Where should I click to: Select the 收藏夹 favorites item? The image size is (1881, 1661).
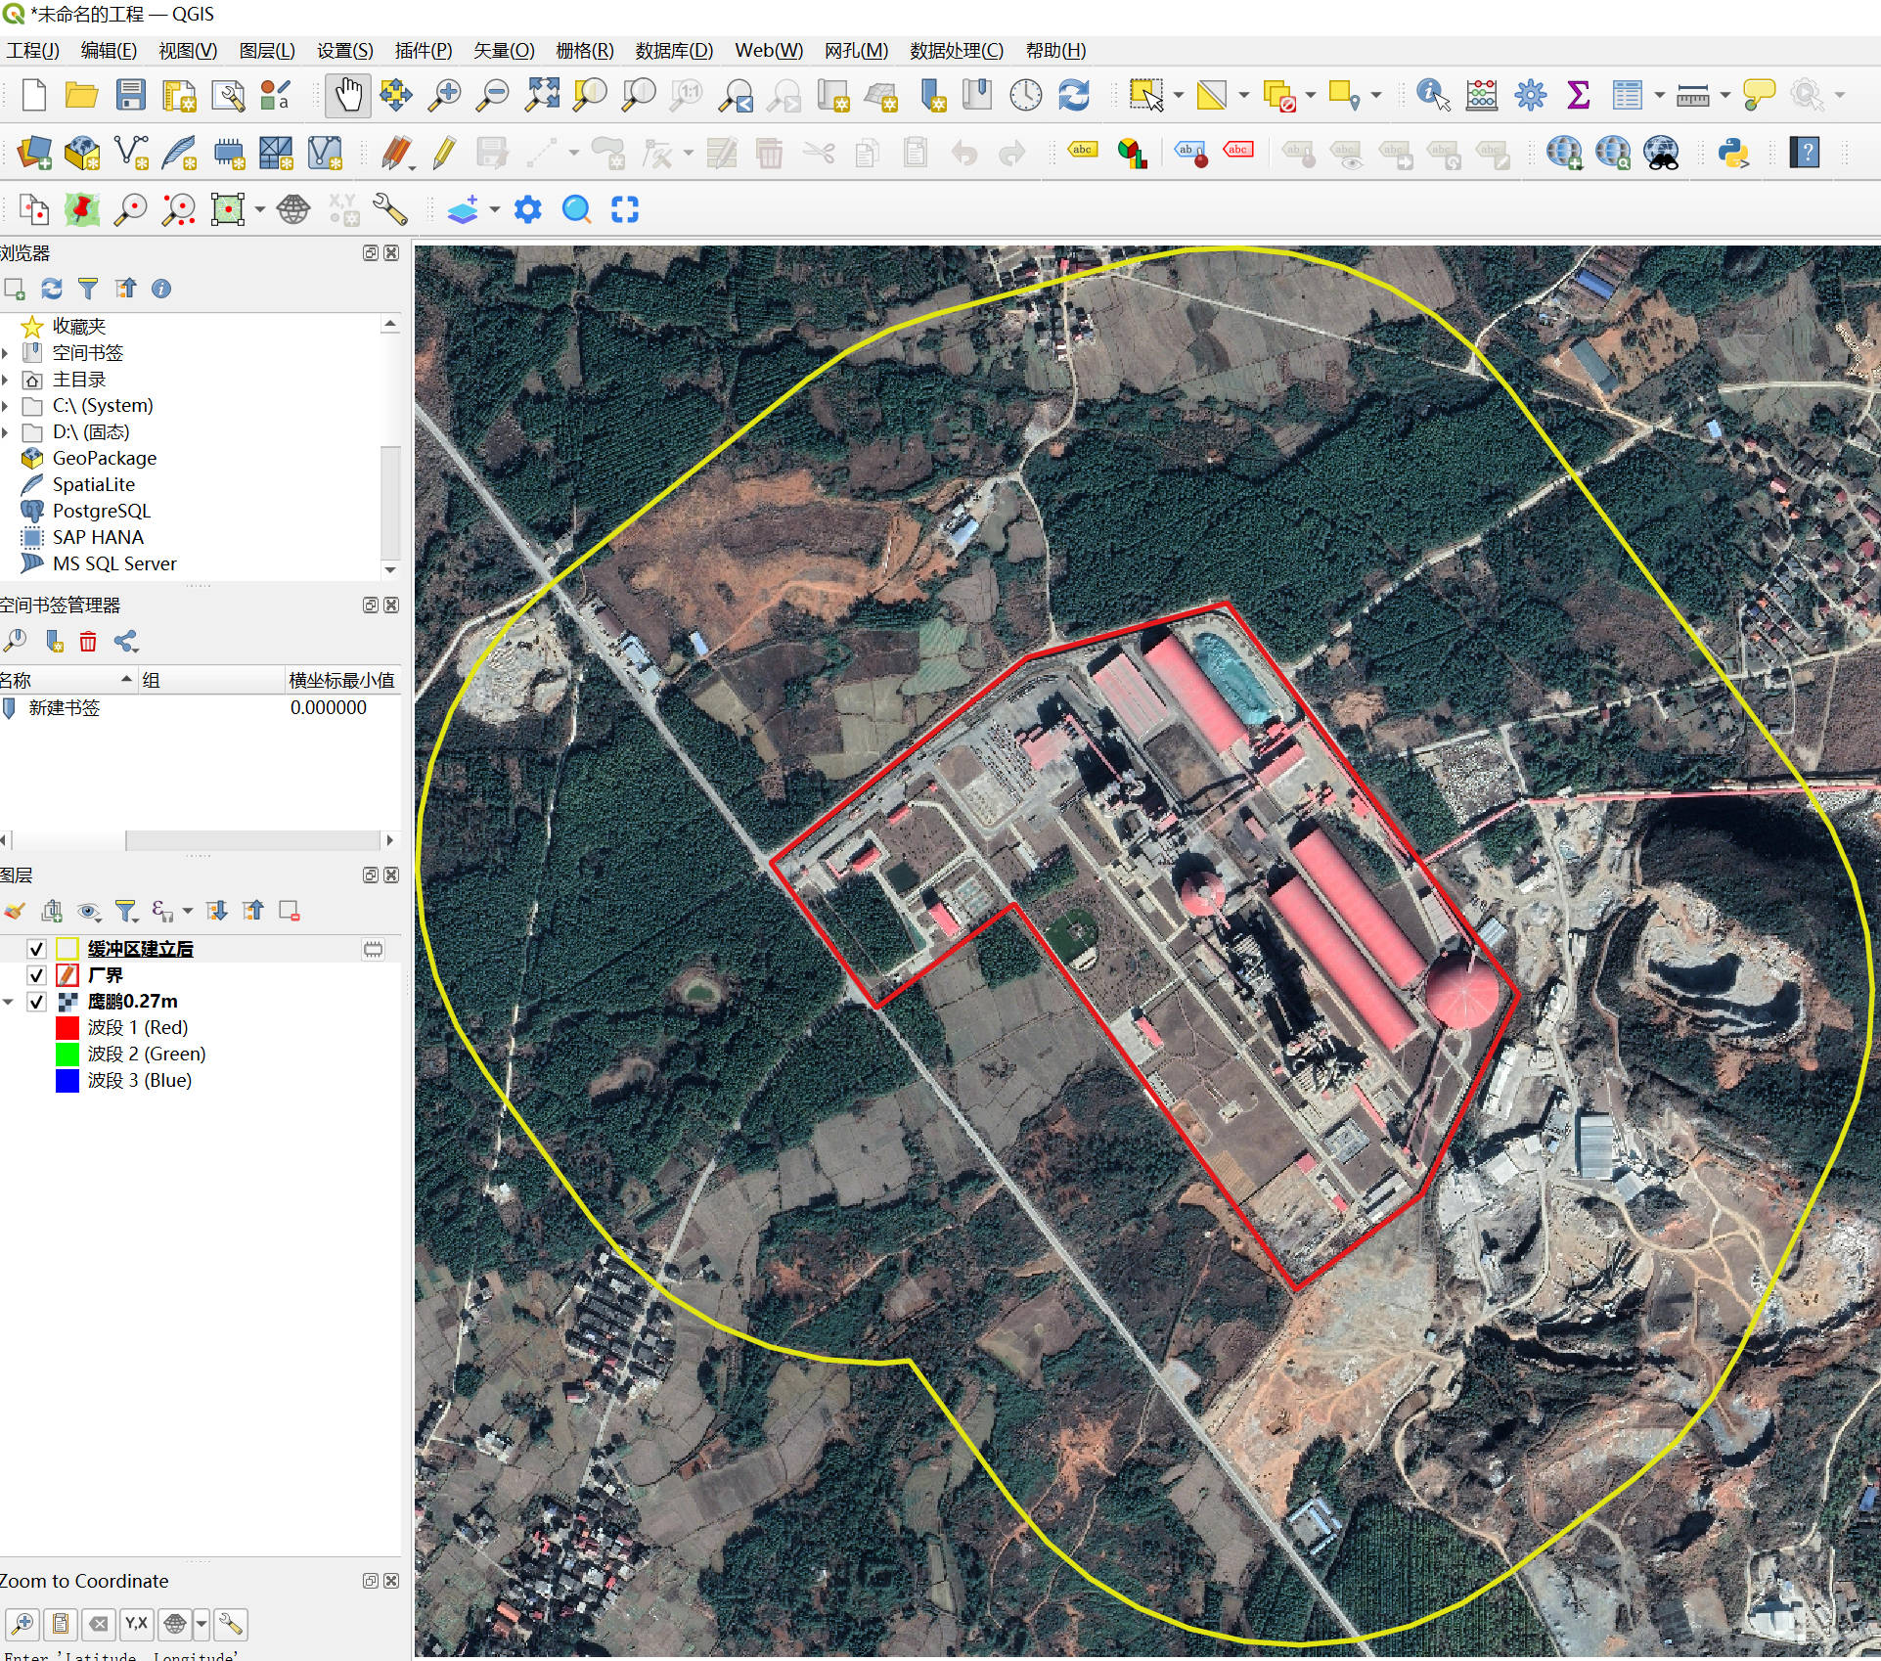[78, 327]
